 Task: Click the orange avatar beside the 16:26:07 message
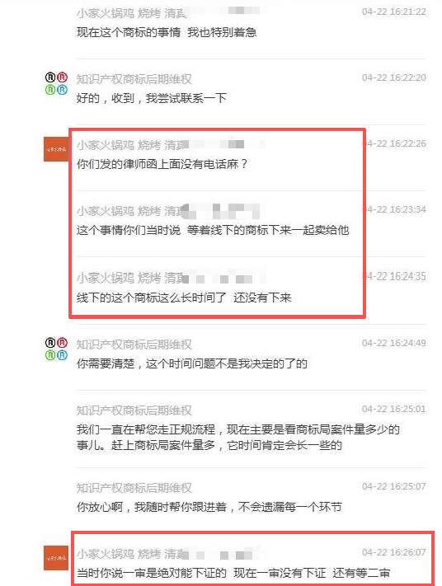[x=56, y=558]
